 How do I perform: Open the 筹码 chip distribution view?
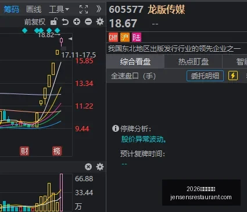[12, 9]
